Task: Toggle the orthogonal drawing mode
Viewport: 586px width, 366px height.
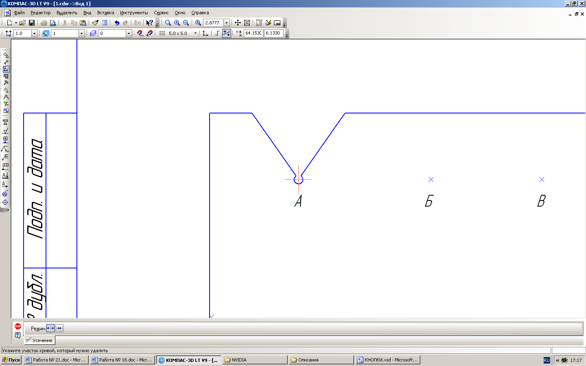Action: (x=218, y=33)
